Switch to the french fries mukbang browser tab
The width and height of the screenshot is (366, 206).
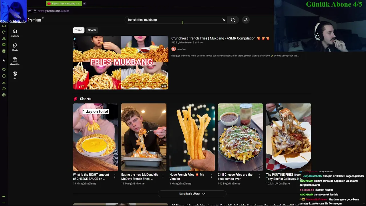click(64, 3)
